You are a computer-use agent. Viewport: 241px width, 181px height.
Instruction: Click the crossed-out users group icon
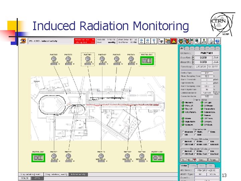(187, 41)
